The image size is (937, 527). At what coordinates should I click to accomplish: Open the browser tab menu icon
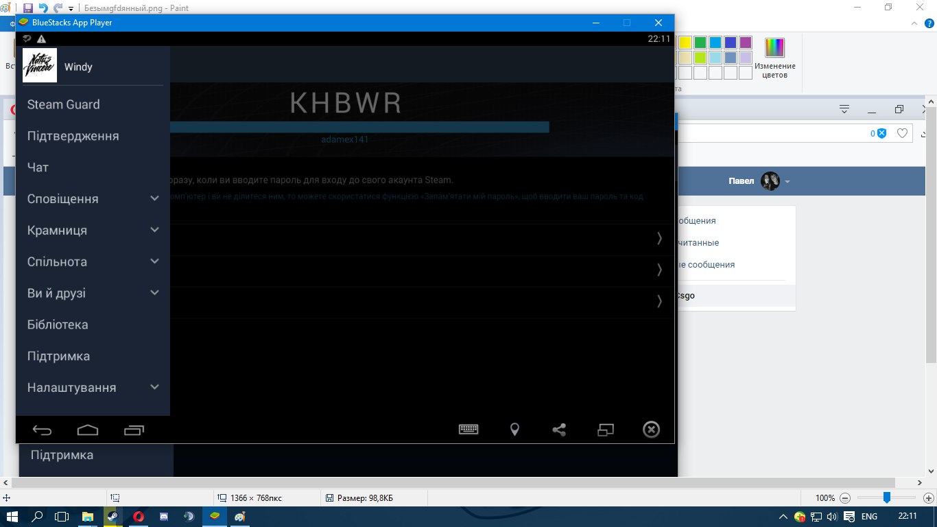coord(845,109)
